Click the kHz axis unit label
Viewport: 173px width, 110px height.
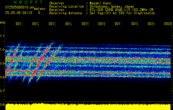click(3, 23)
